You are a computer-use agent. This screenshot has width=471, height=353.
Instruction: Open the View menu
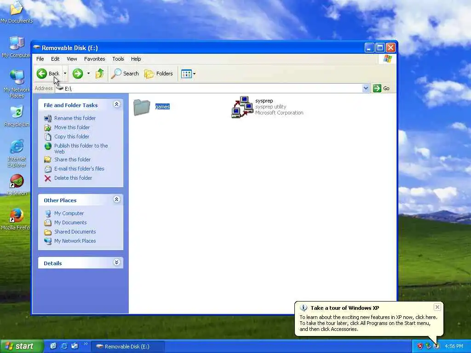coord(72,59)
